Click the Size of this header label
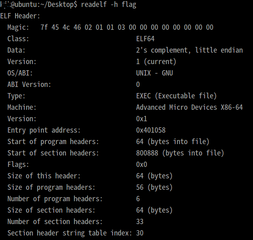253x240 pixels. click(44, 176)
